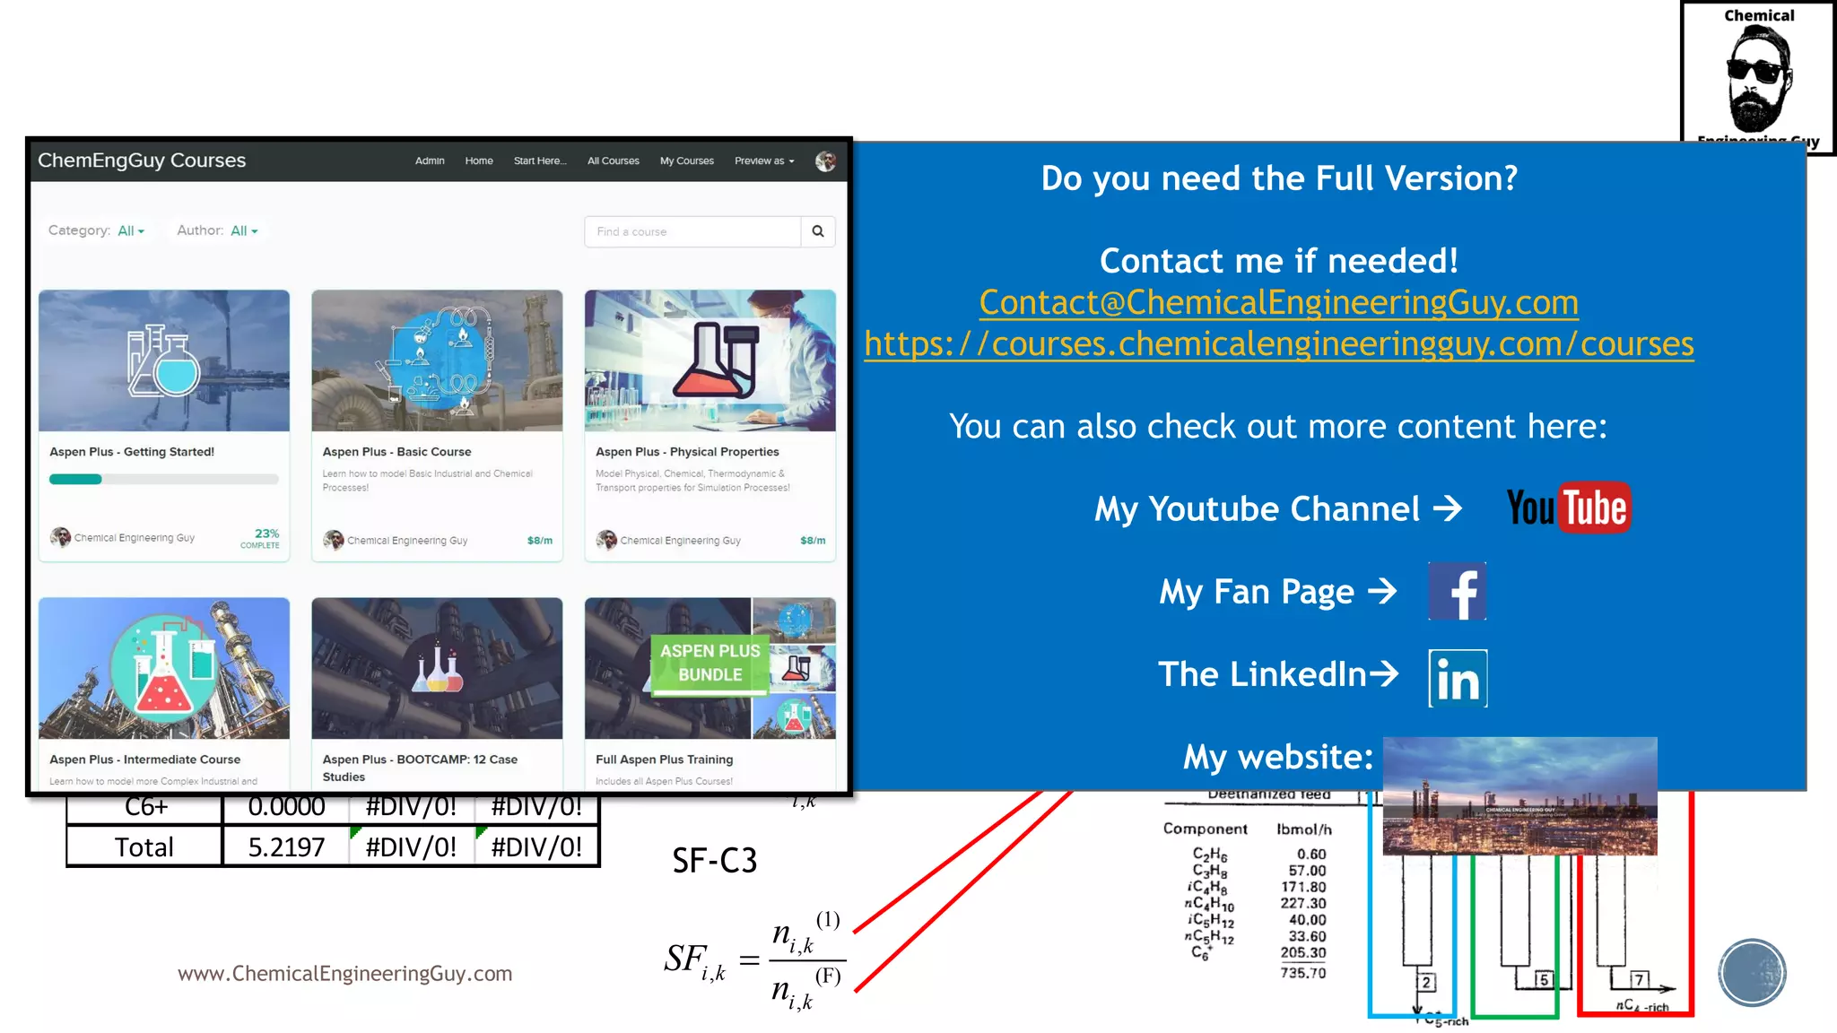1837x1033 pixels.
Task: Click the www.ChemicalEngineeringGuy.com footer link
Action: tap(344, 974)
